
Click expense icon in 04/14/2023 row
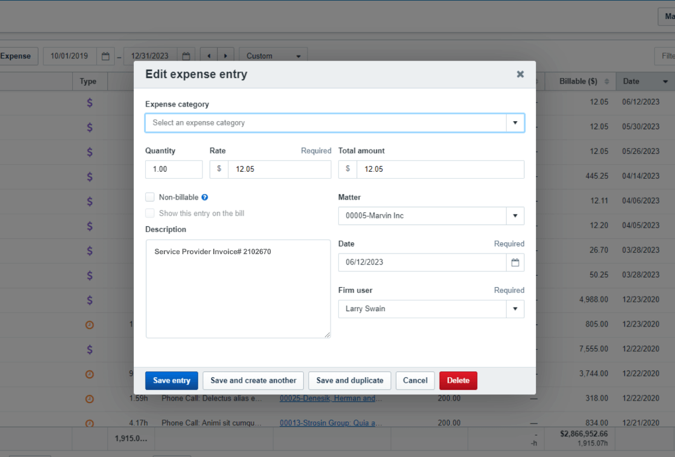(89, 176)
